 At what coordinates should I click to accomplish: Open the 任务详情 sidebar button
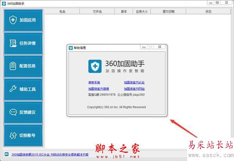click(23, 43)
